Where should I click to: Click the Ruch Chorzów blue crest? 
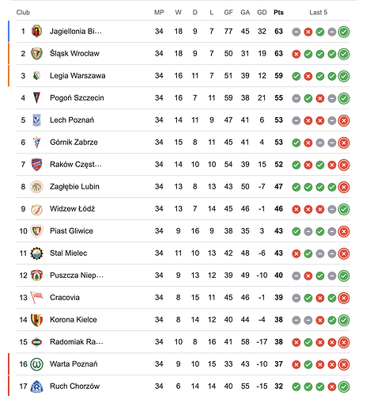point(36,386)
